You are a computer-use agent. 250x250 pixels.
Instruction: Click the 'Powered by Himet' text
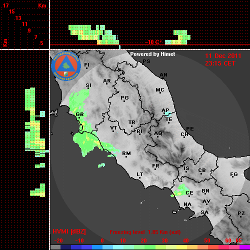152,54
